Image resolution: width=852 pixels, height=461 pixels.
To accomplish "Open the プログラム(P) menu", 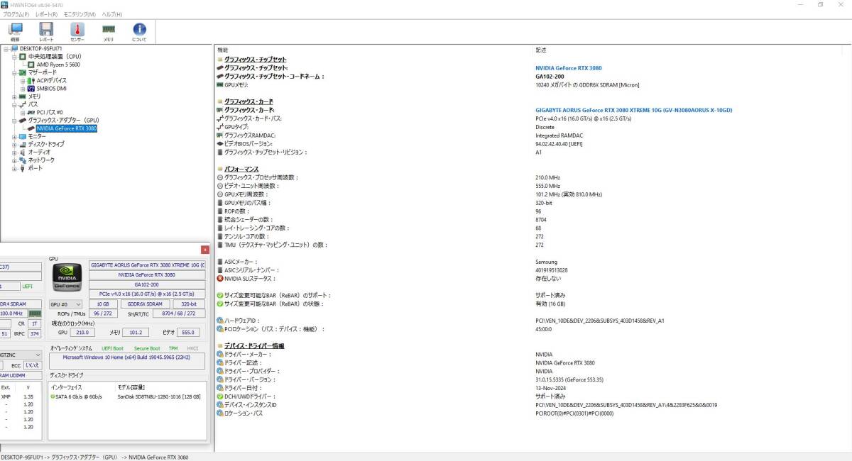I will [x=16, y=14].
